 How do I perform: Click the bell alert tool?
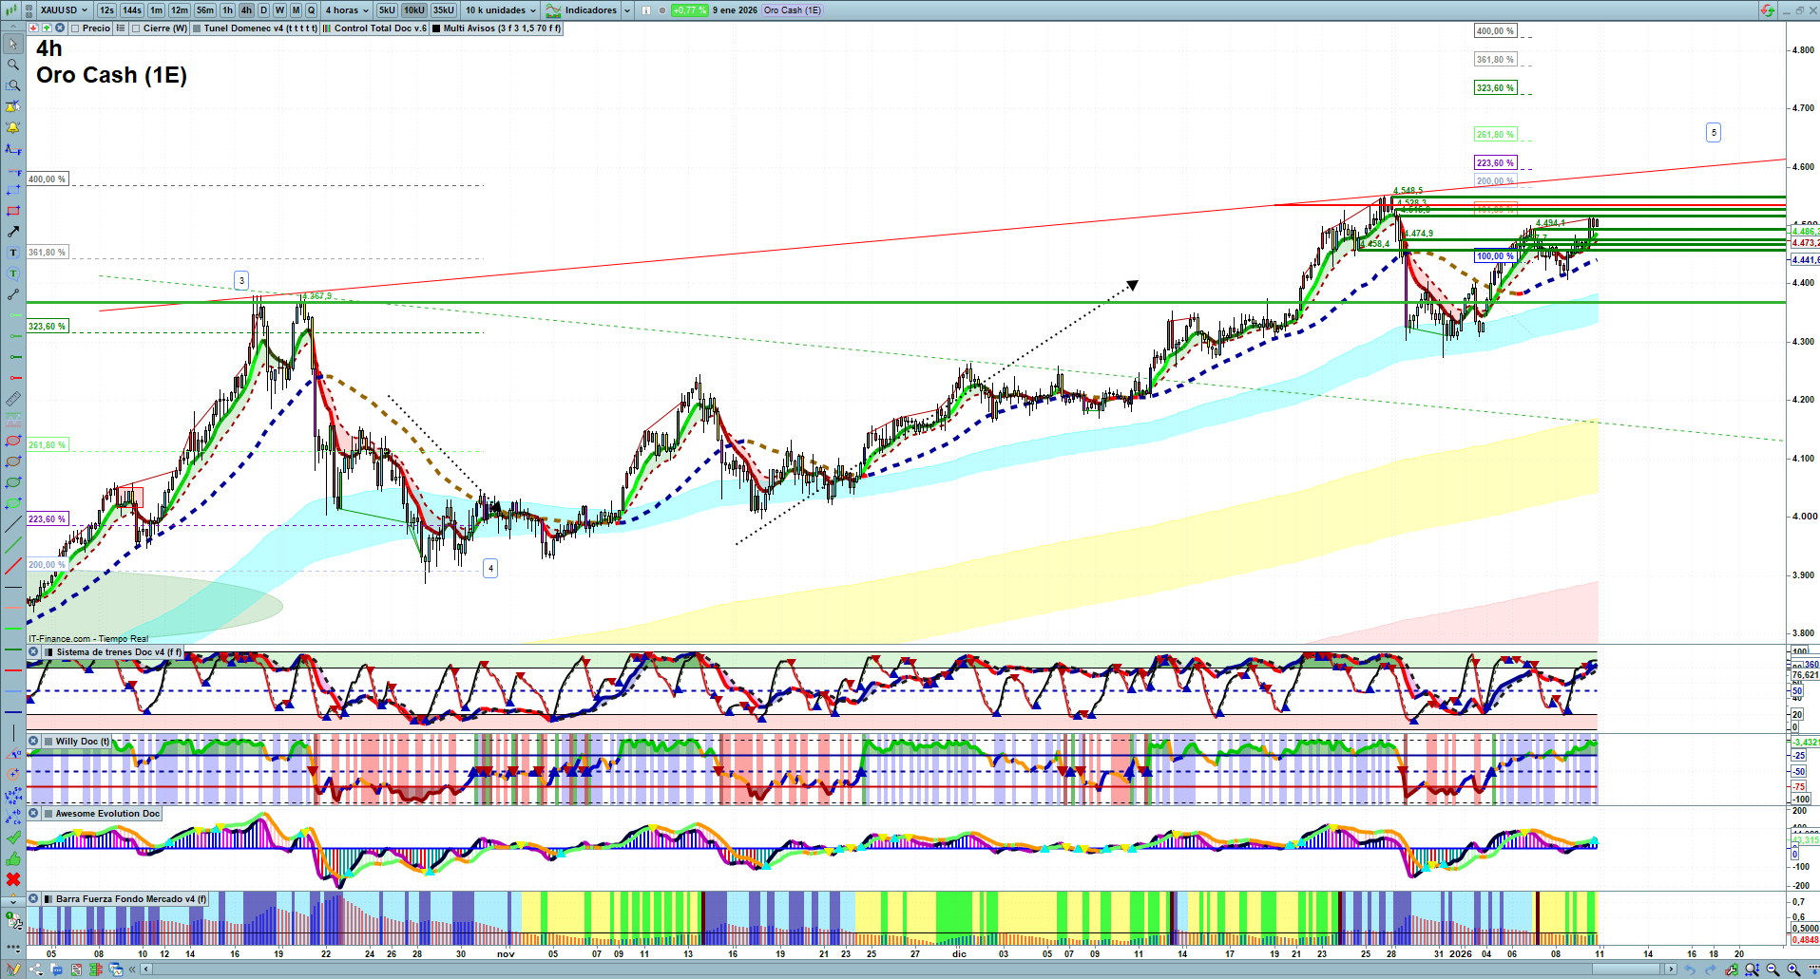pyautogui.click(x=13, y=127)
